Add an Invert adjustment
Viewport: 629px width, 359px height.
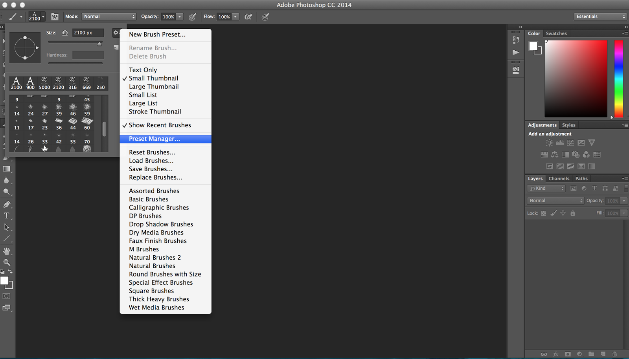click(550, 167)
